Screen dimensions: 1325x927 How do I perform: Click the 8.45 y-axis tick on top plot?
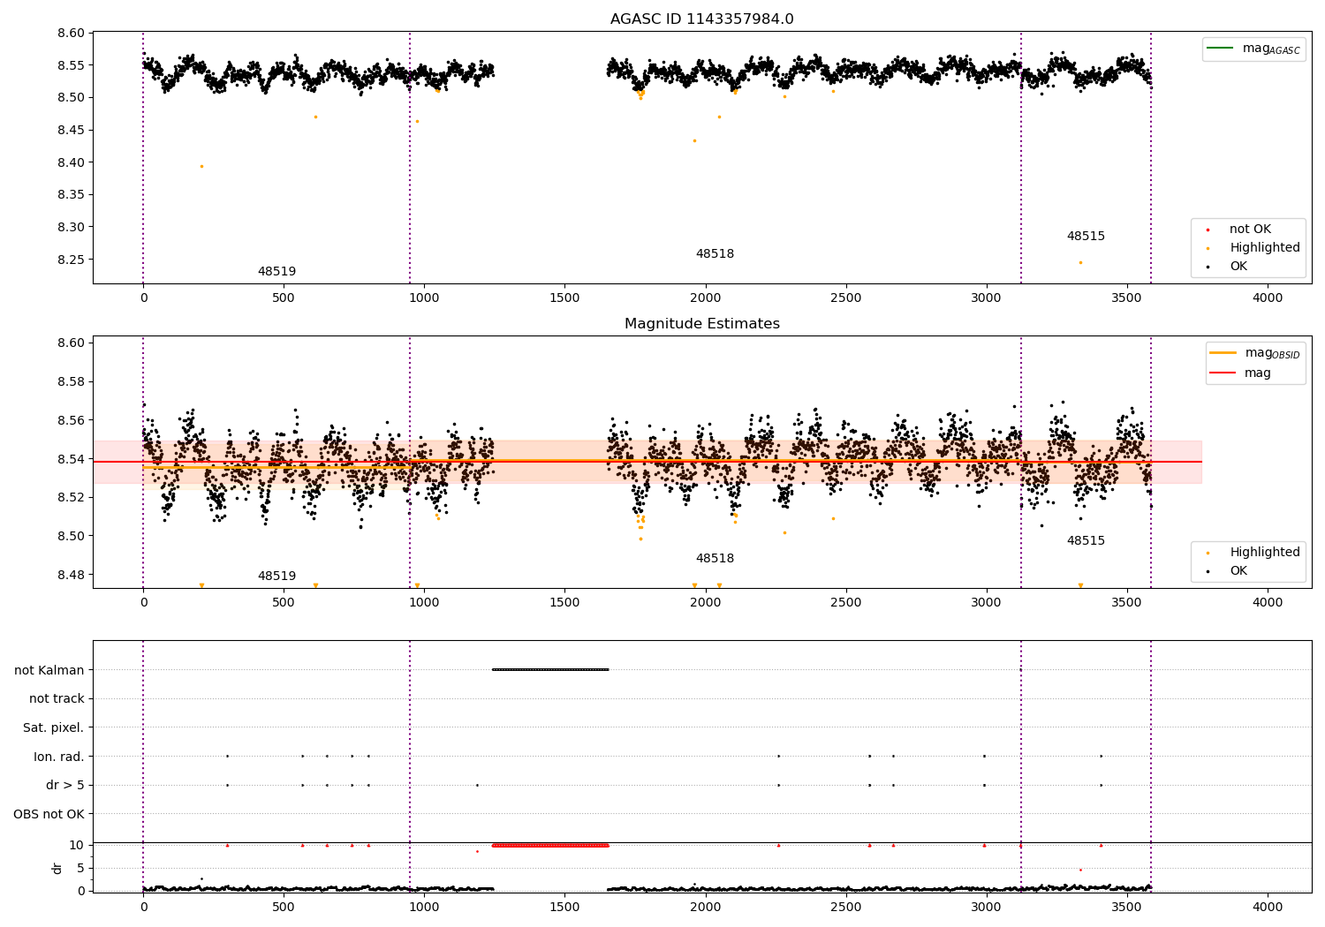(x=70, y=131)
